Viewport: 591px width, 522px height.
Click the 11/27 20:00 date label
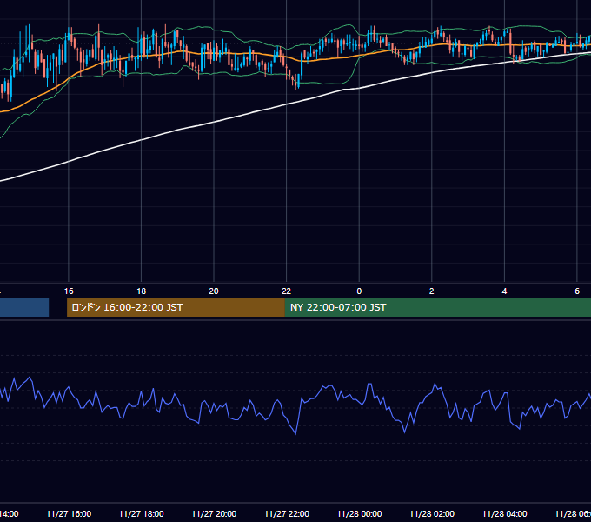[214, 513]
